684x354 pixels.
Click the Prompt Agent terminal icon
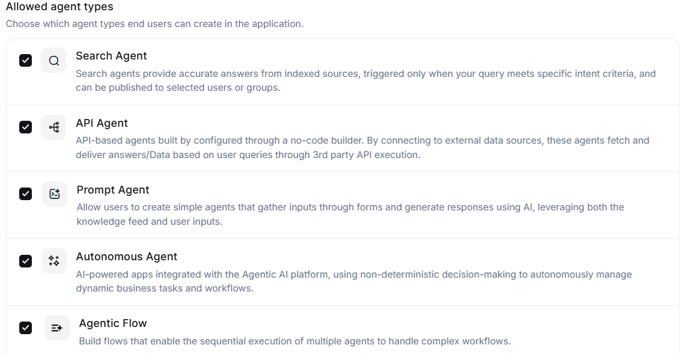pos(55,194)
